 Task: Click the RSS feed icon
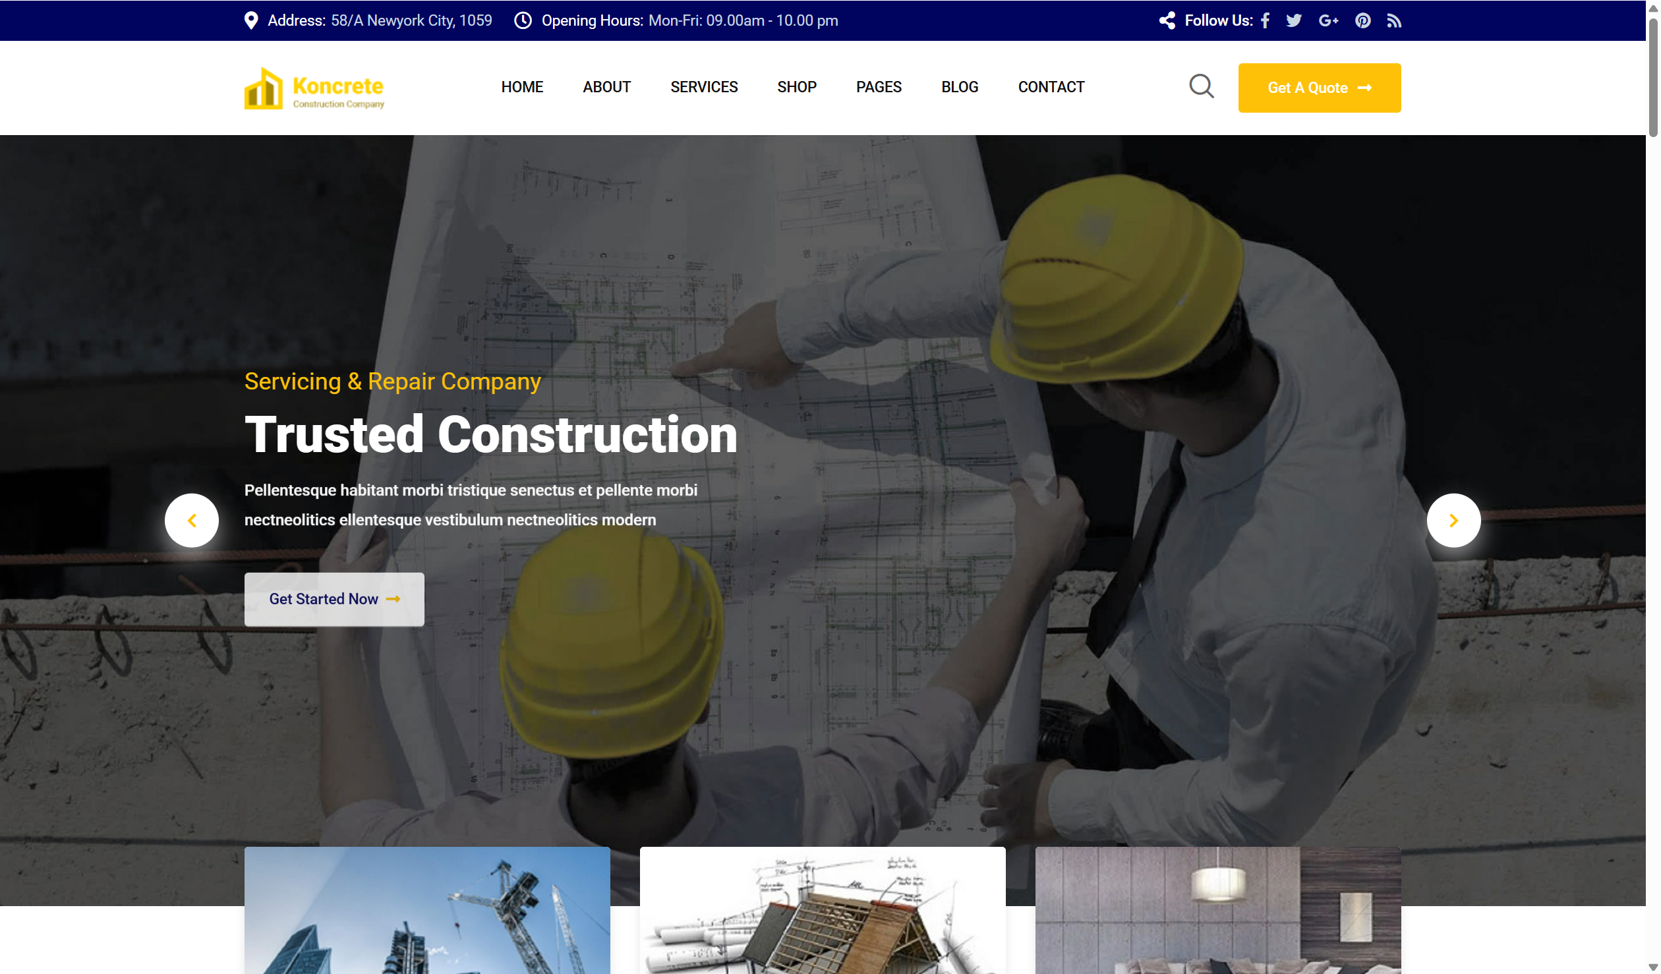1393,20
